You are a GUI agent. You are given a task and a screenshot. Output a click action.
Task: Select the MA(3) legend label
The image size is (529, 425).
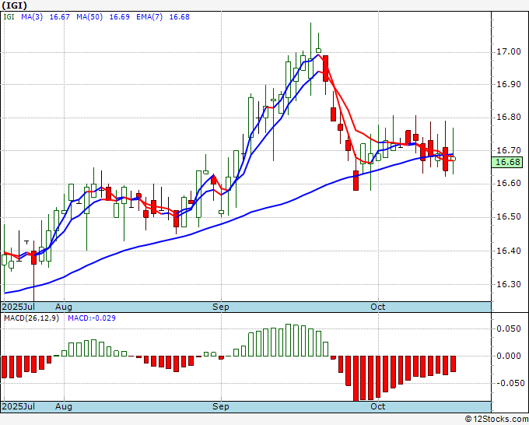tap(32, 17)
